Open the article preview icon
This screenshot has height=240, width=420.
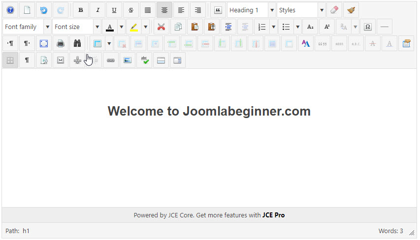pos(44,60)
